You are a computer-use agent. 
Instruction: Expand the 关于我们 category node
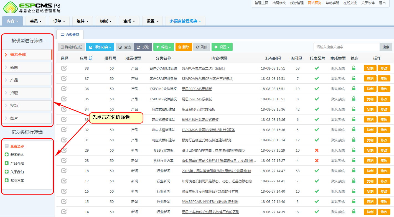7,172
